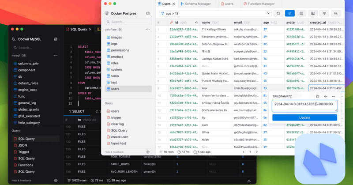Open the logs table
The width and height of the screenshot is (353, 185).
[x=128, y=44]
